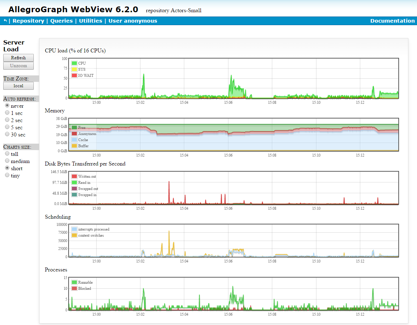Set charts size to tall
This screenshot has height=325, width=417.
[7, 154]
